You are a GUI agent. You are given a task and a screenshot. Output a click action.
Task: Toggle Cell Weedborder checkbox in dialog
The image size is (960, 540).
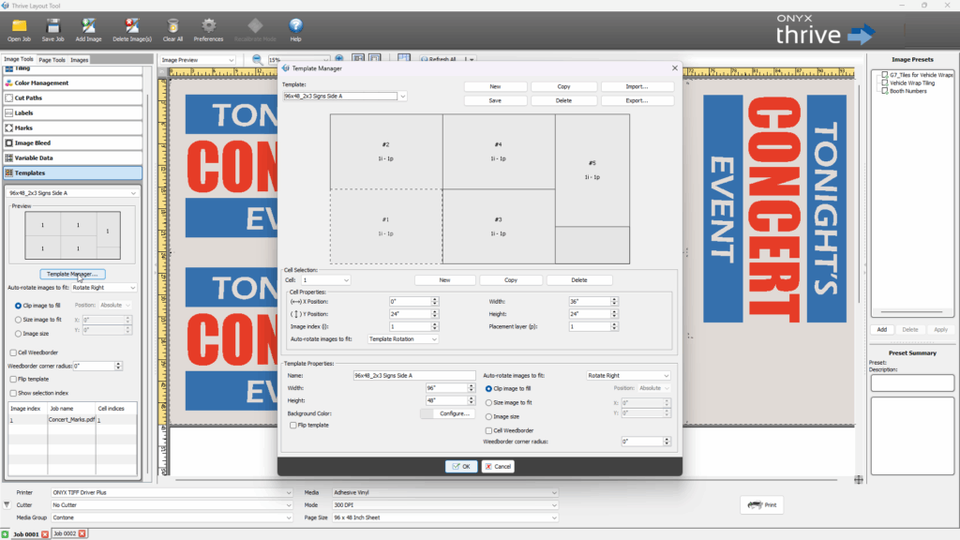(x=489, y=430)
